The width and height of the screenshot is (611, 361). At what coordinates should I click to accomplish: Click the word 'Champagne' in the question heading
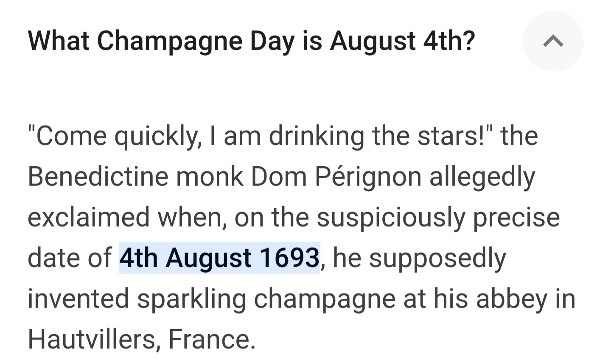pyautogui.click(x=169, y=42)
